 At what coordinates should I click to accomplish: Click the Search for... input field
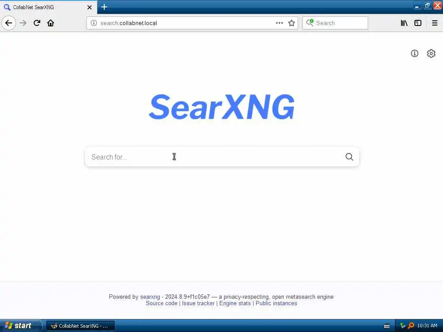[x=215, y=156]
